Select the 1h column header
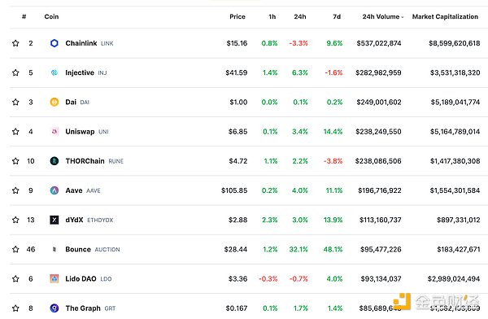 [x=272, y=16]
